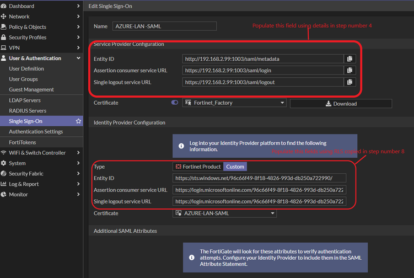Toggle the service provider Certificate switch
This screenshot has width=414, height=278.
pyautogui.click(x=175, y=103)
